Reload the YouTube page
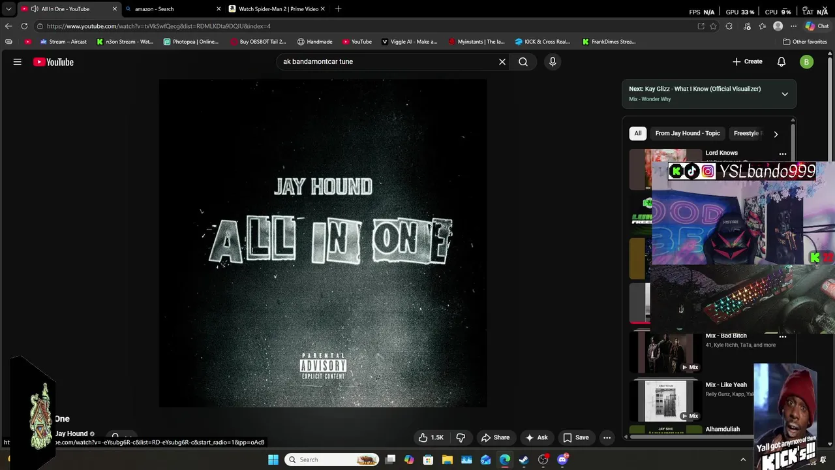This screenshot has height=470, width=835. 24,26
